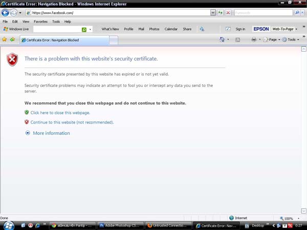
Task: Click here to close this webpage link
Action: tap(60, 112)
